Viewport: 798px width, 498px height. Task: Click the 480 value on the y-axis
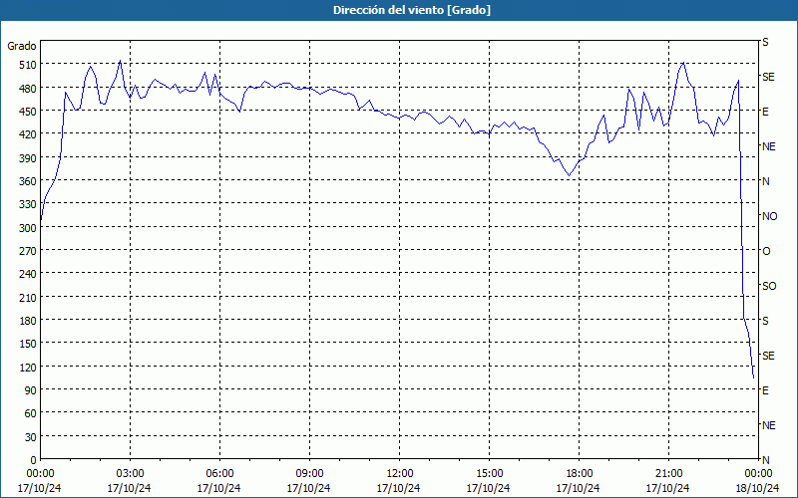tap(28, 89)
